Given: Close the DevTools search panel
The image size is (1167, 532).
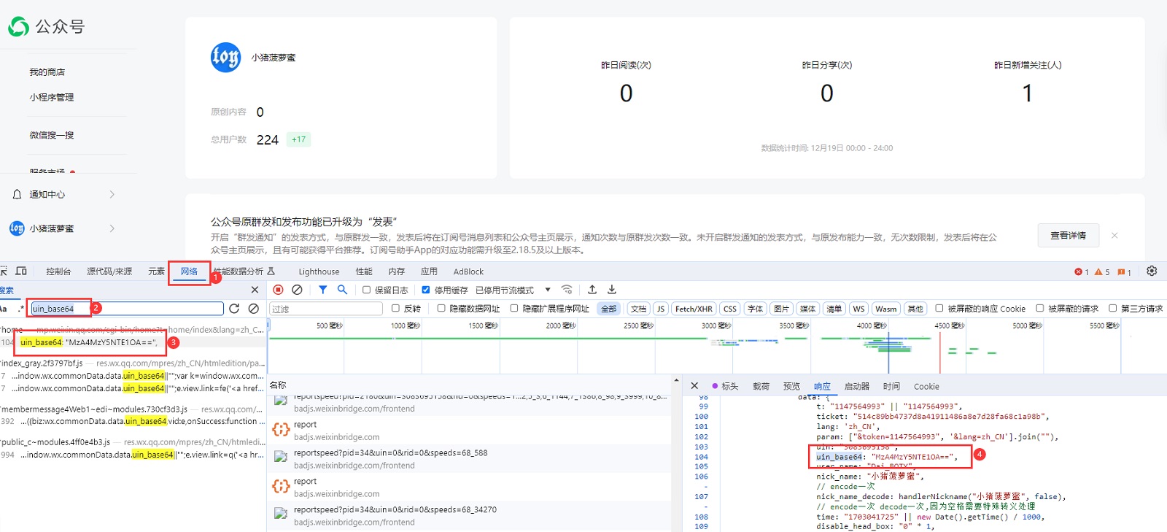Looking at the screenshot, I should 255,290.
